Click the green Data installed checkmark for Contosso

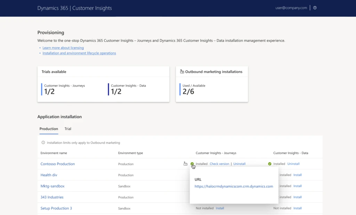[x=270, y=164]
